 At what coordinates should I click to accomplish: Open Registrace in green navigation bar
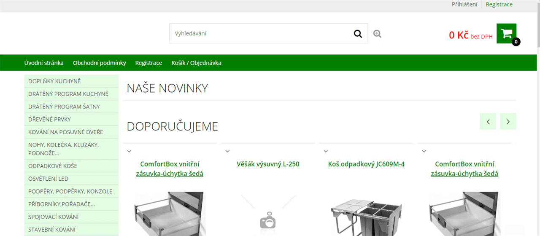[x=148, y=63]
